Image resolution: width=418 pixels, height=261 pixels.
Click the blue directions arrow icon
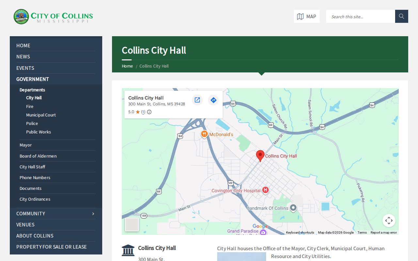click(213, 100)
